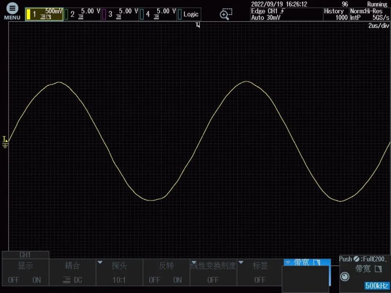Screen dimensions: 391x293
Task: Select channel 1 yellow indicator
Action: coord(29,14)
